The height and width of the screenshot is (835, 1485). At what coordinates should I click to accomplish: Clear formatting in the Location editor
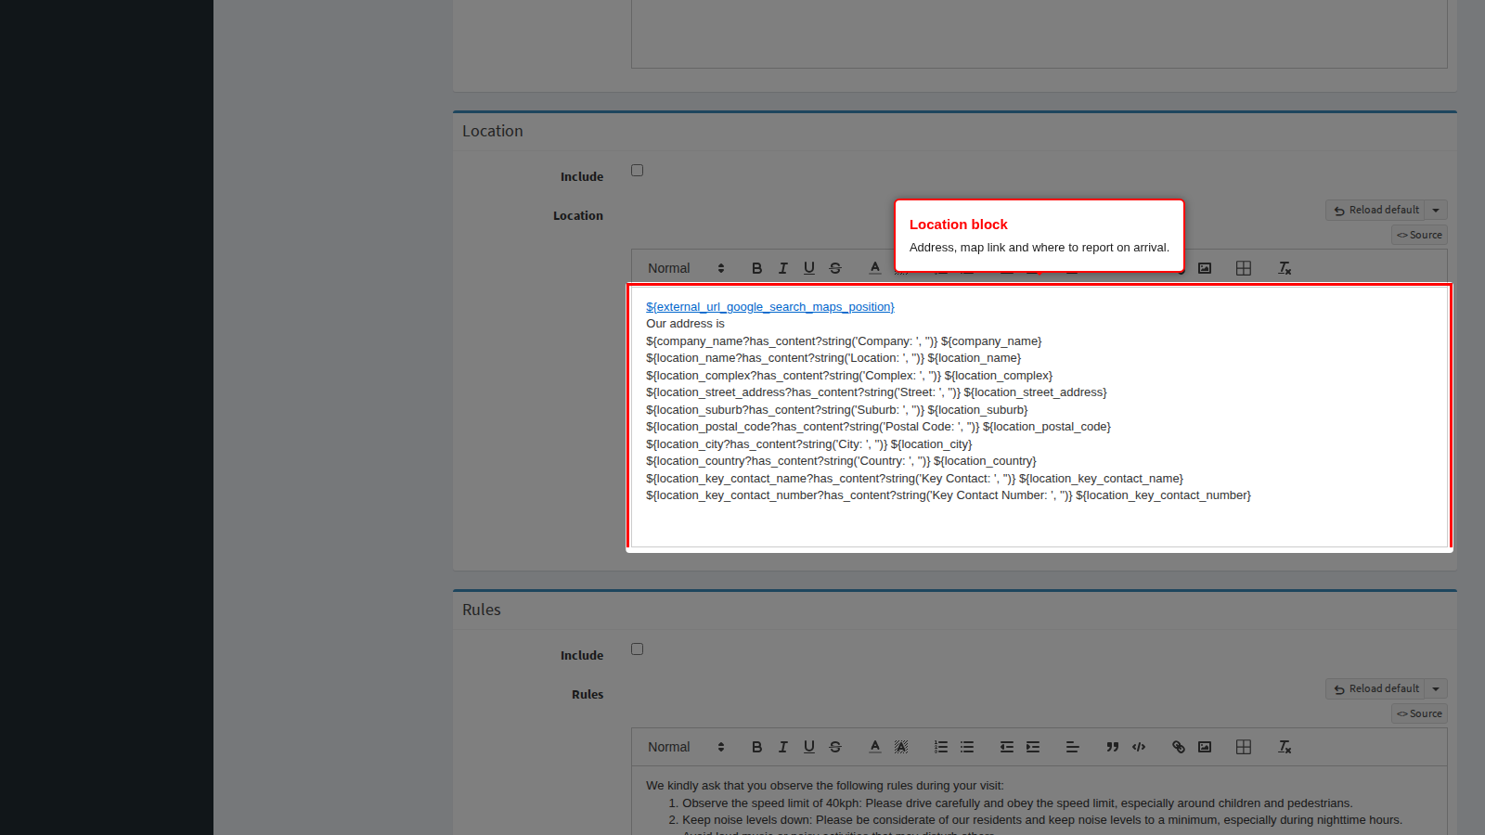tap(1285, 268)
